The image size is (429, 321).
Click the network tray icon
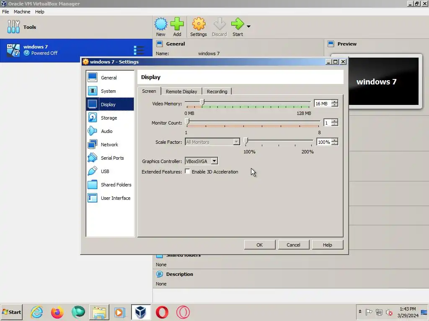click(379, 312)
